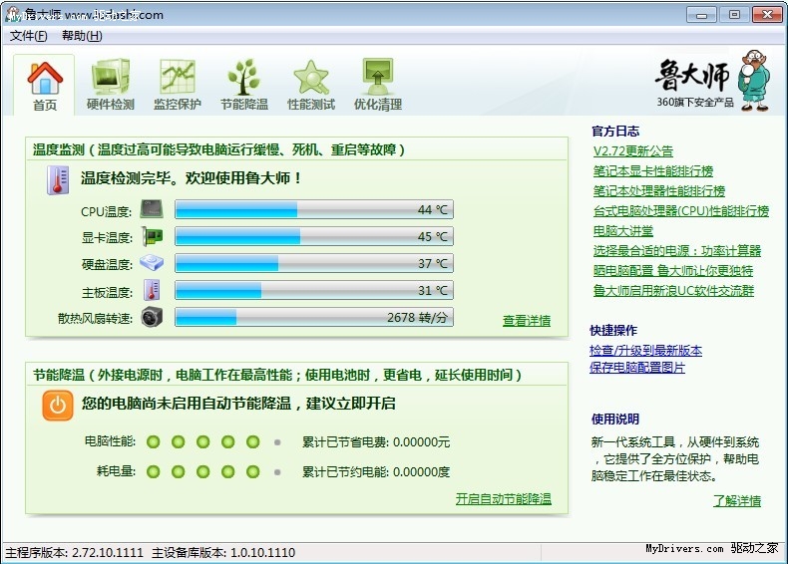Viewport: 788px width, 564px height.
Task: Click the hard disk icon next to 硬盘温度
Action: 152,264
